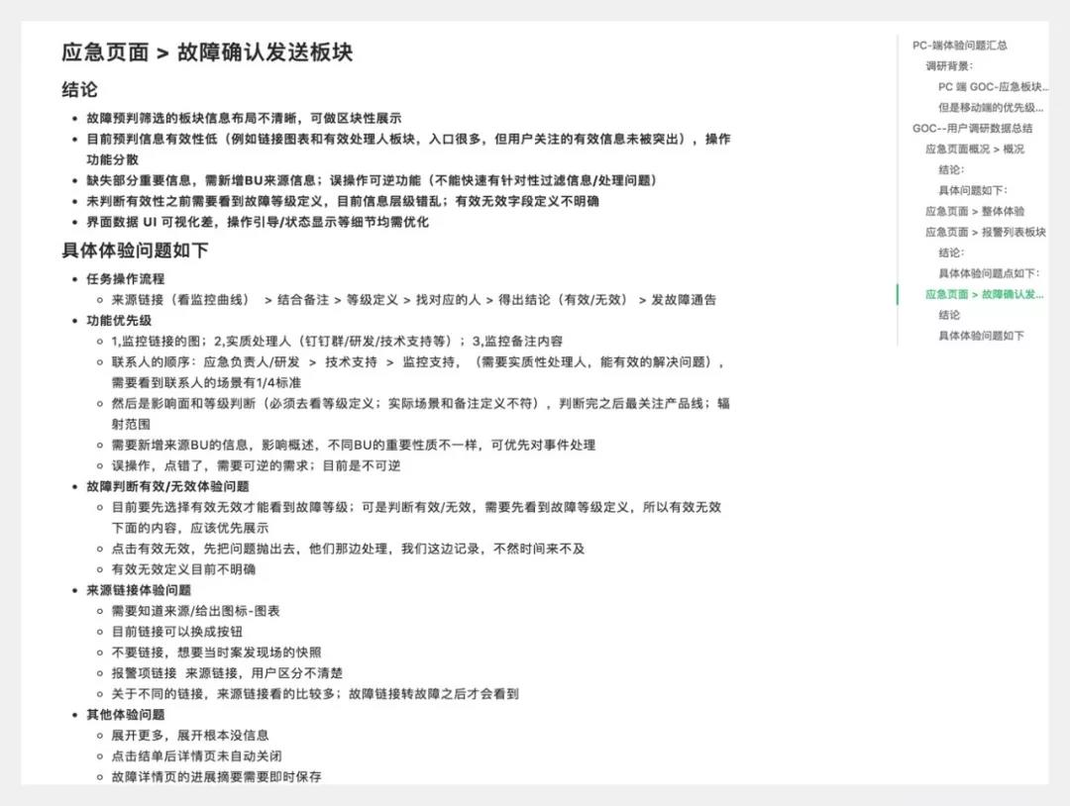This screenshot has height=806, width=1070.
Task: Jump to outline item '具体体验问题如下'
Action: tap(981, 336)
